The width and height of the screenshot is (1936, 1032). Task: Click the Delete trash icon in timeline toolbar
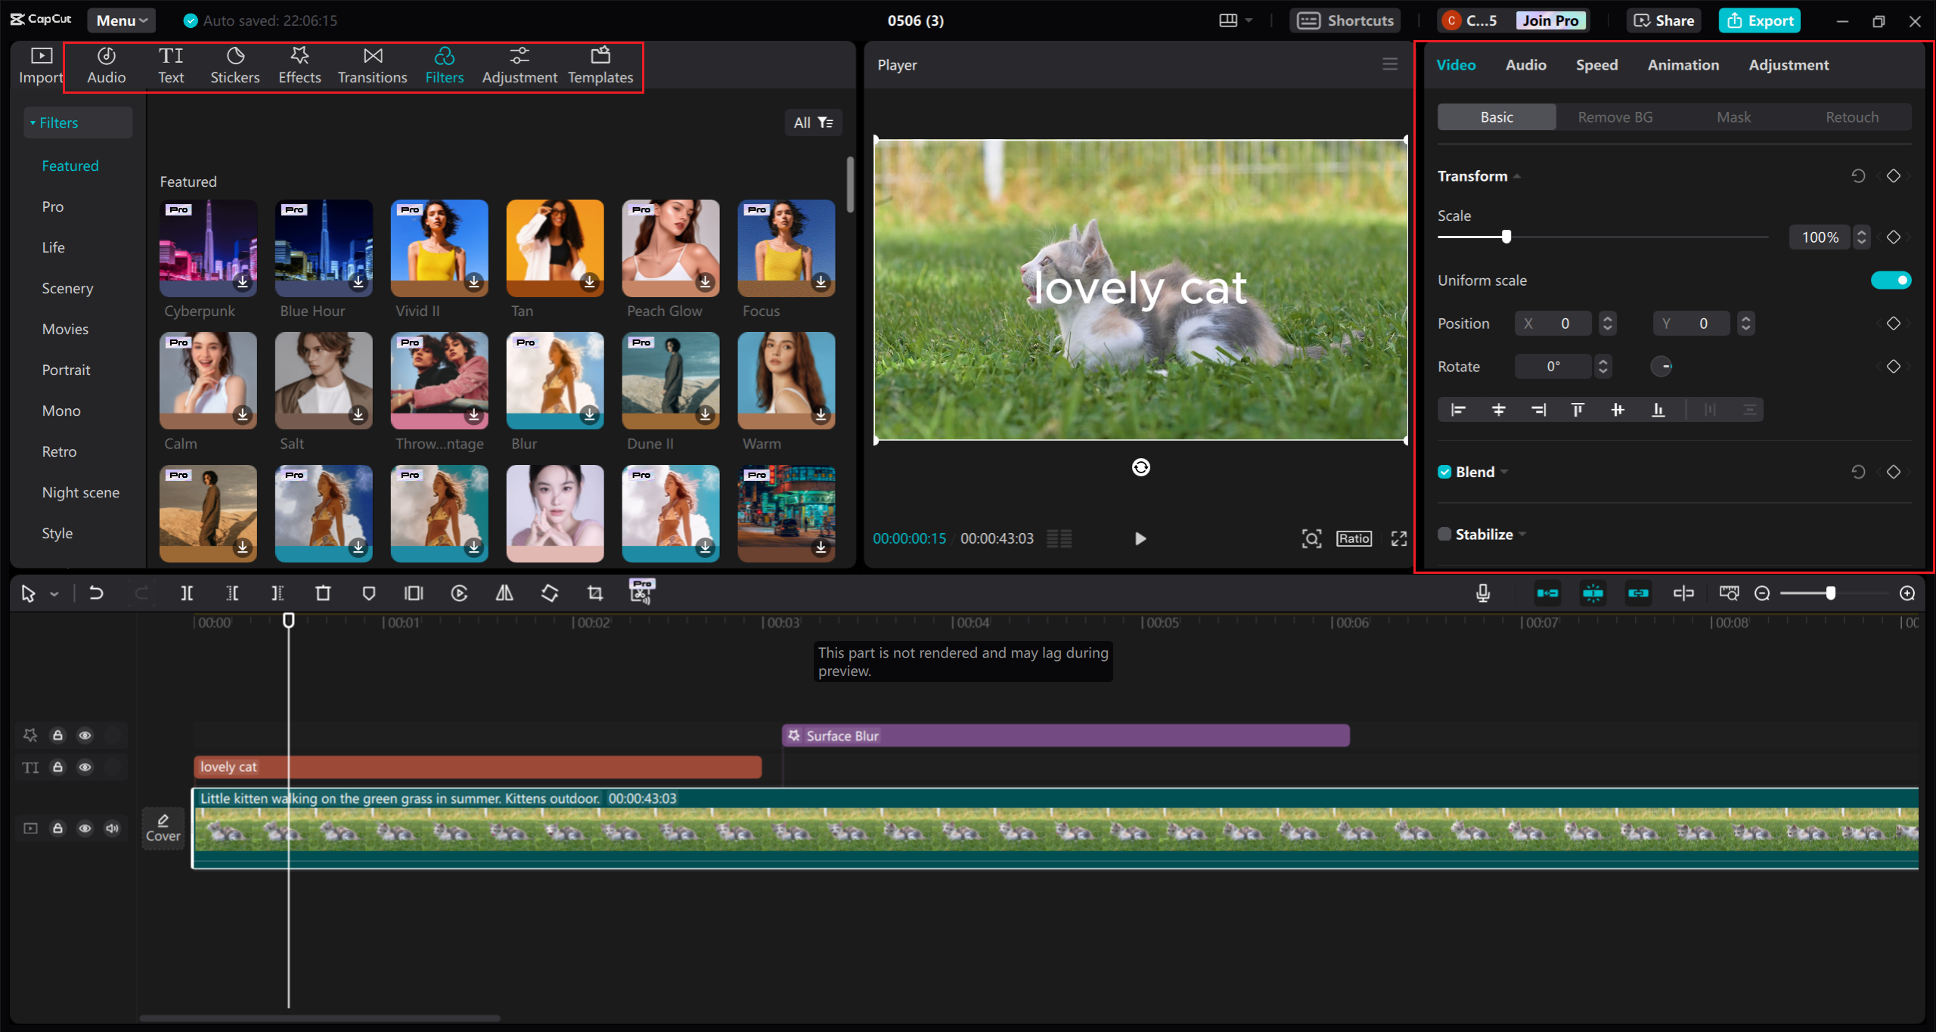323,593
